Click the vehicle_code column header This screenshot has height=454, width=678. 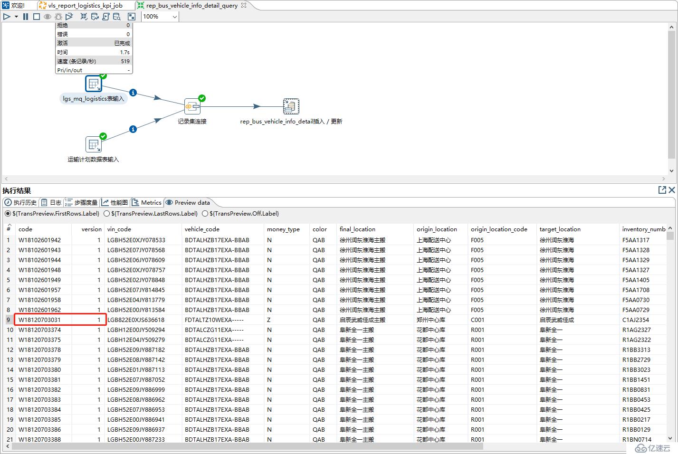(223, 229)
